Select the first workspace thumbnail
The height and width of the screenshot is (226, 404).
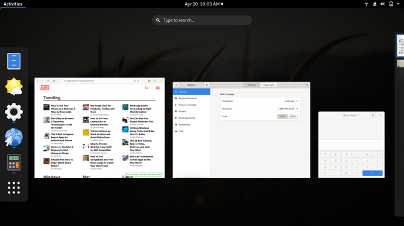point(400,46)
